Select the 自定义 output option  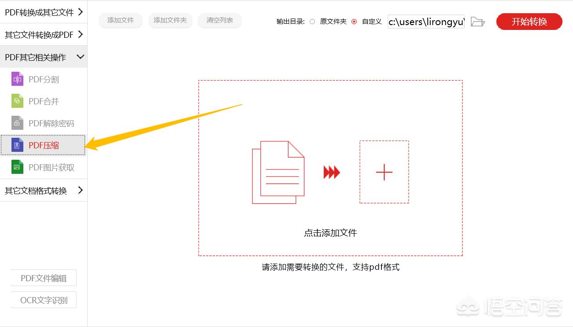(354, 21)
